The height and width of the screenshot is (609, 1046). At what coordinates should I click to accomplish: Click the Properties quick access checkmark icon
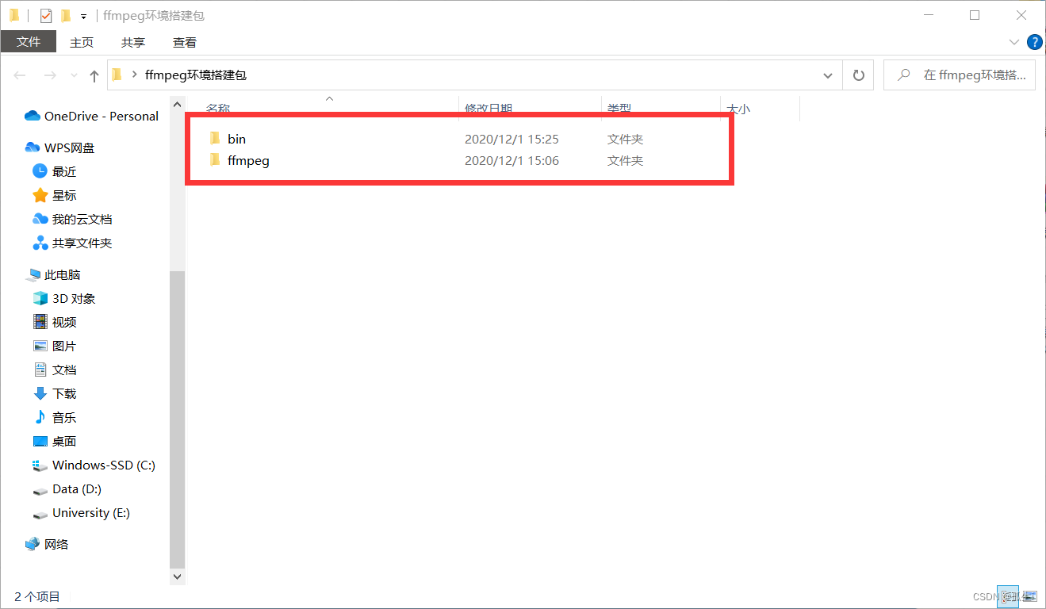click(x=46, y=15)
